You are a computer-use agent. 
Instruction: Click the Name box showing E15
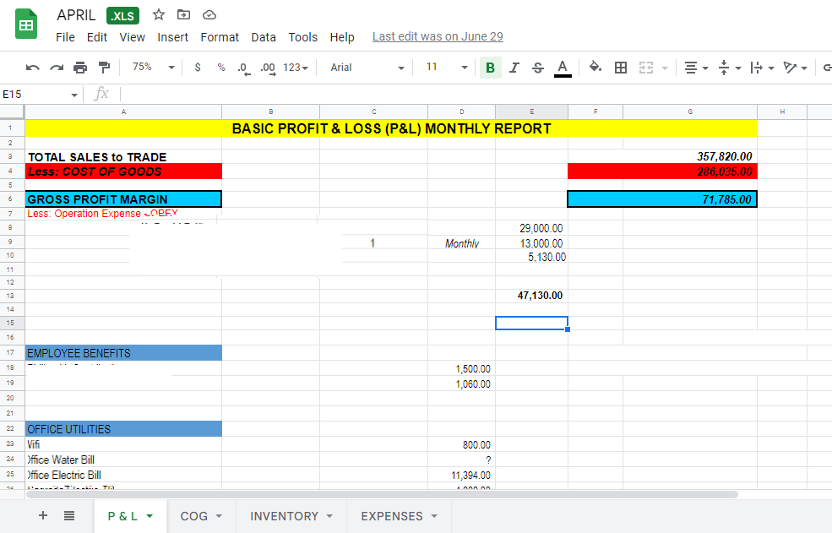coord(34,95)
